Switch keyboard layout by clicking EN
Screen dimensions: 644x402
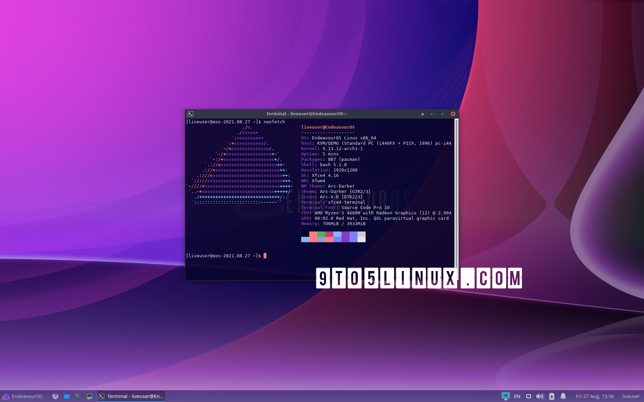[x=517, y=396]
